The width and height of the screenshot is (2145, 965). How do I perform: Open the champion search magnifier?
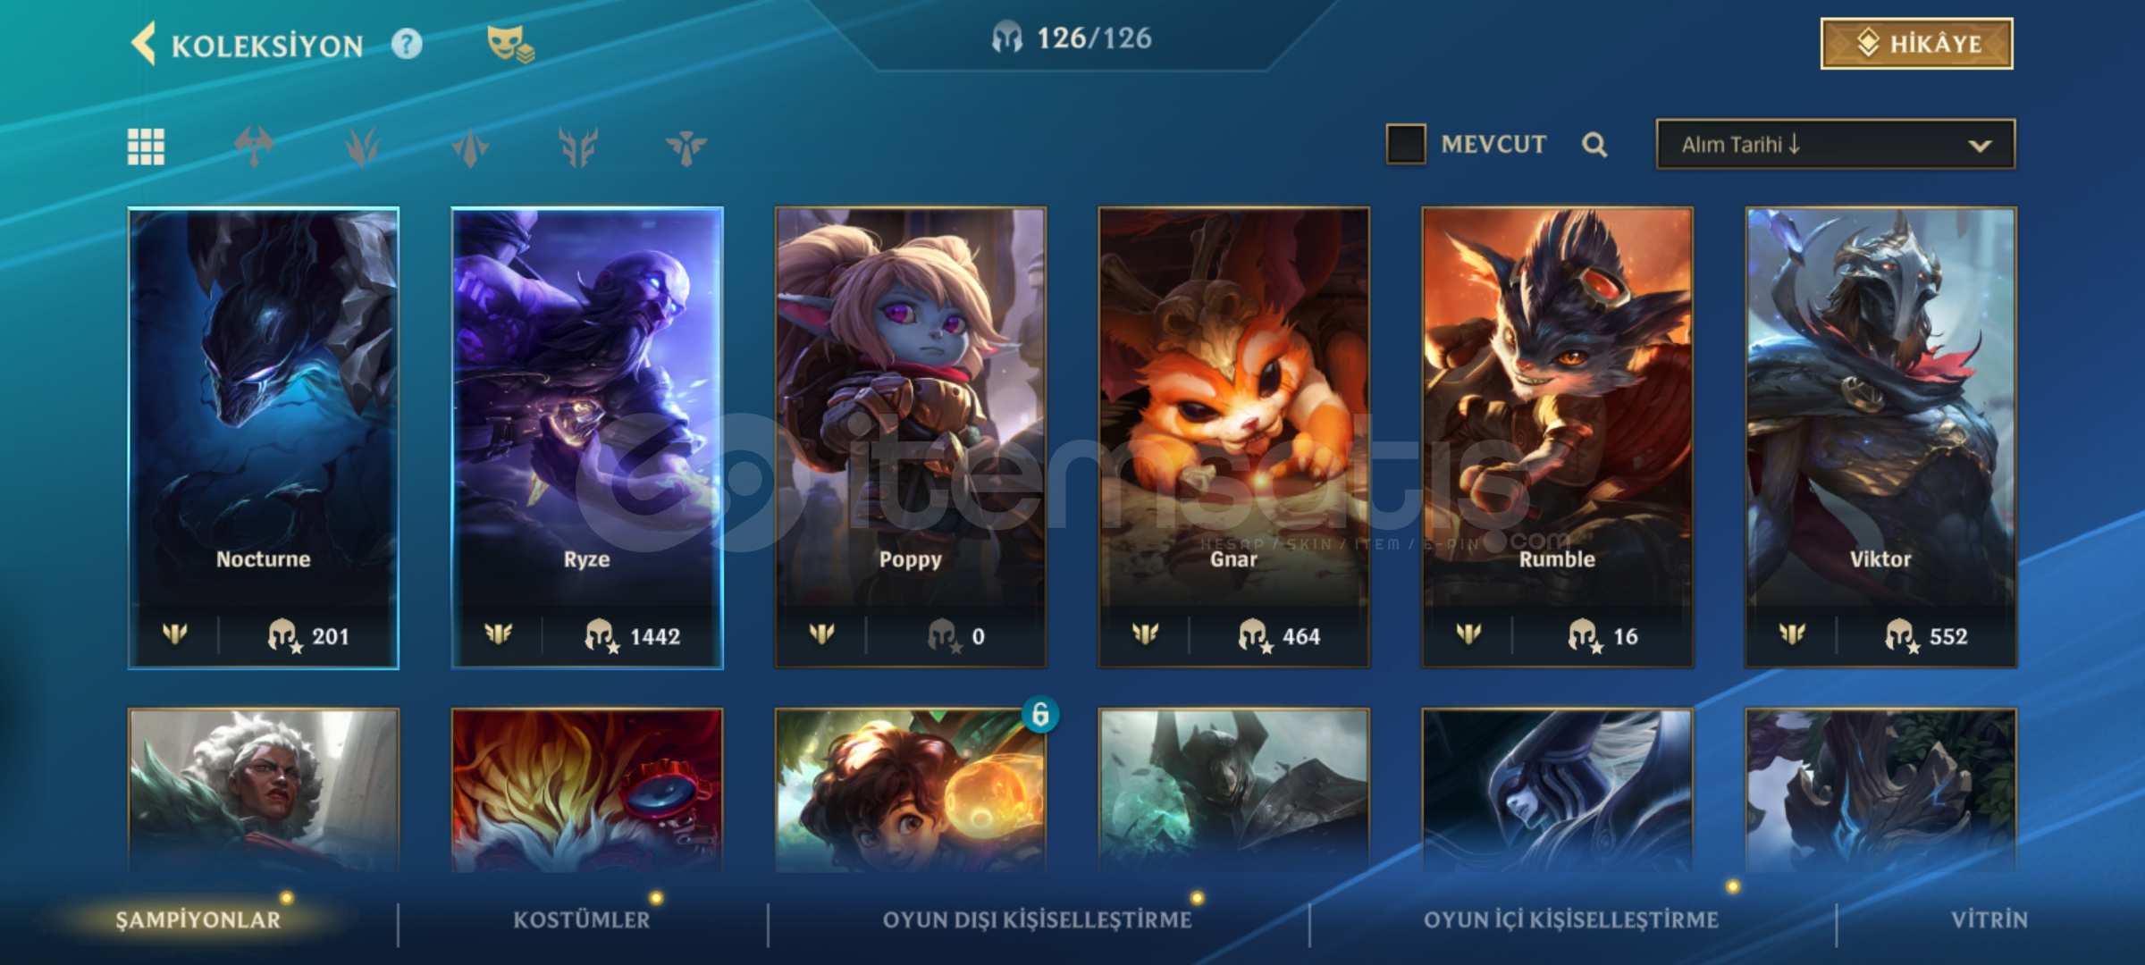1594,144
